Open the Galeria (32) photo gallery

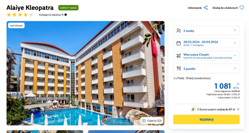click(152, 121)
